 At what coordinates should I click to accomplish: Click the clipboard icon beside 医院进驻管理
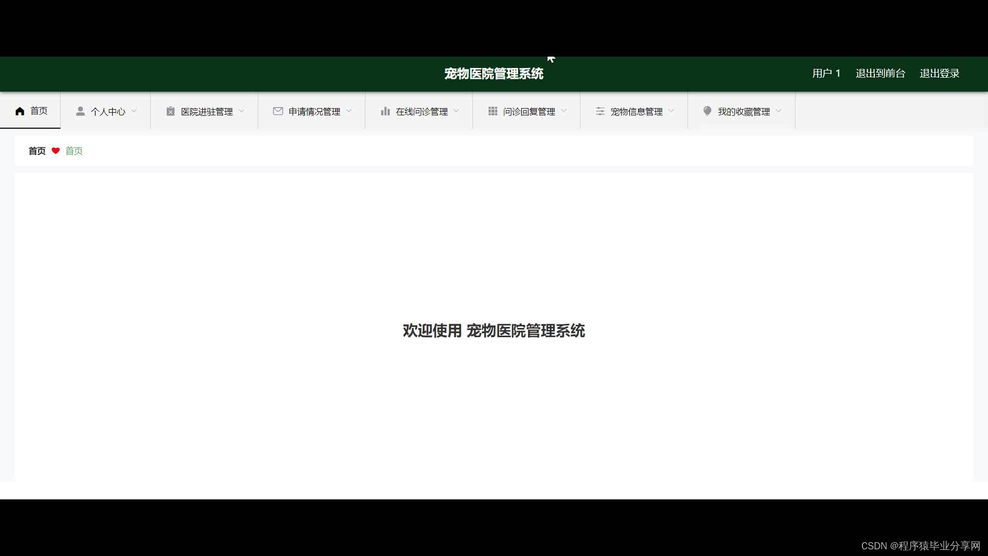coord(170,111)
